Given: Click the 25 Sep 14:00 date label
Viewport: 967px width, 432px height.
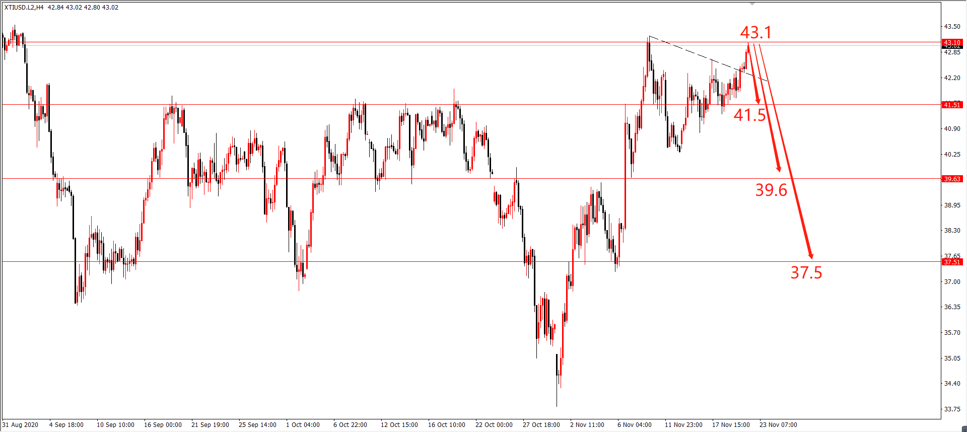Looking at the screenshot, I should pos(257,425).
